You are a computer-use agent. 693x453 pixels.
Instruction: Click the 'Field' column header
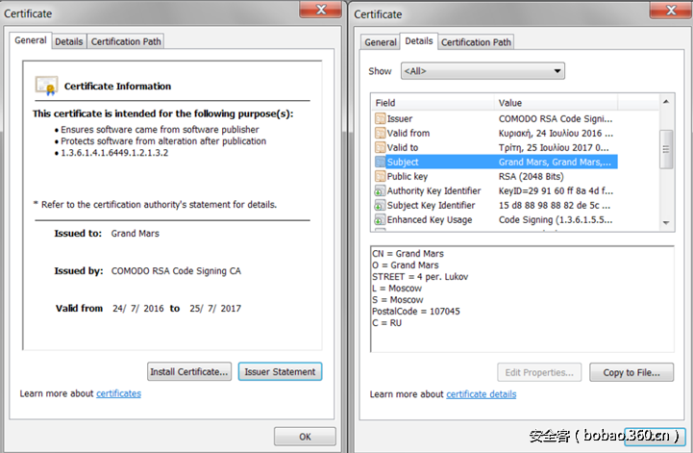(x=433, y=103)
